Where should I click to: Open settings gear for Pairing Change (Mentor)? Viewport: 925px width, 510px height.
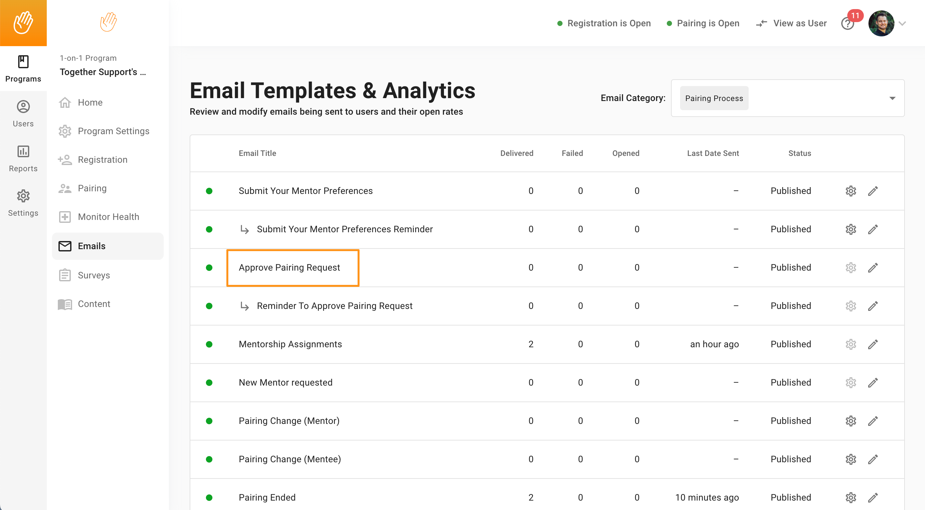tap(851, 421)
